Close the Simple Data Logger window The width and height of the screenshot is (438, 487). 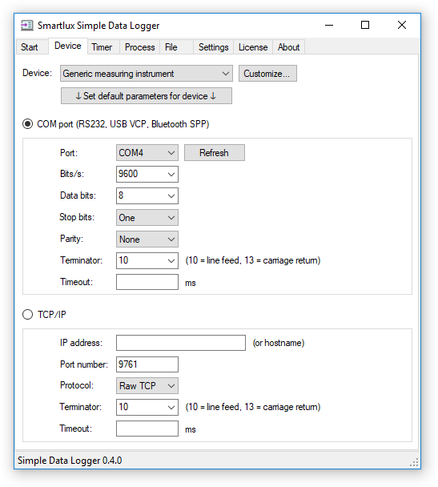pos(402,25)
